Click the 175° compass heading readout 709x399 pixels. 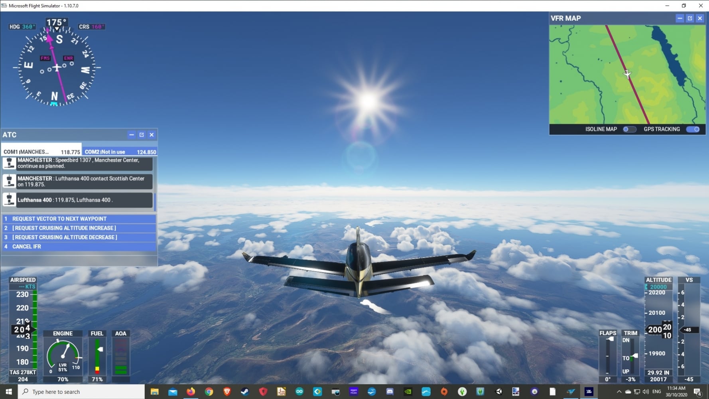point(56,22)
